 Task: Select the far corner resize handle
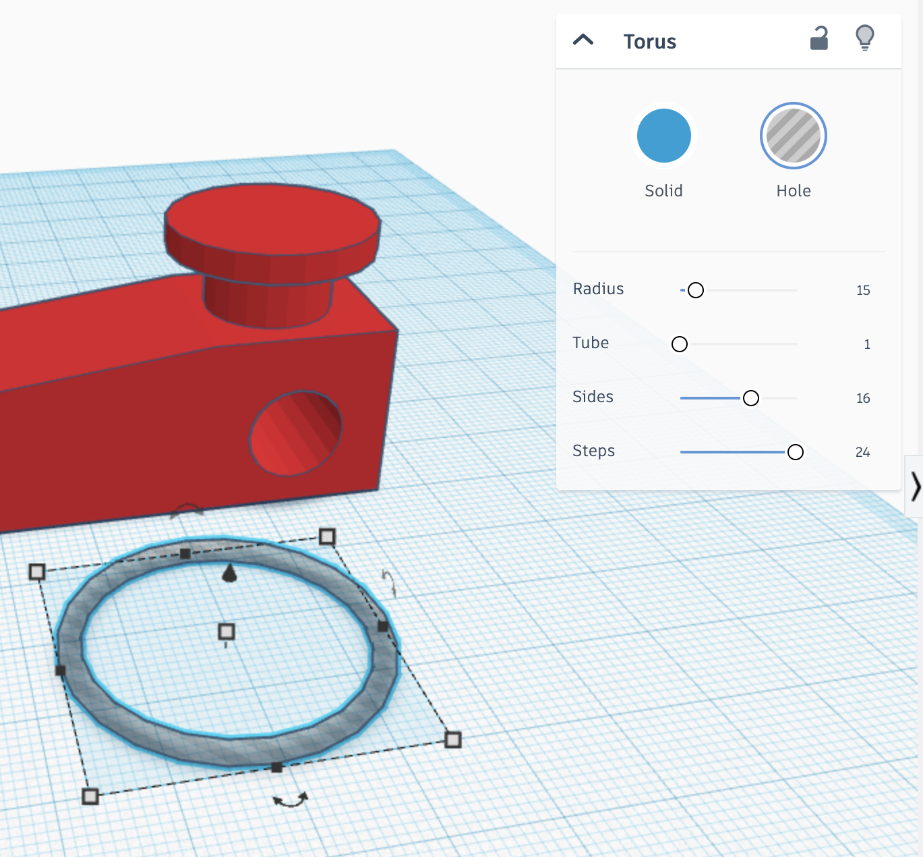[x=327, y=536]
